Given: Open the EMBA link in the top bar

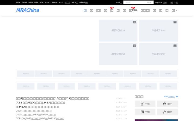Looking at the screenshot, I should click(24, 2).
